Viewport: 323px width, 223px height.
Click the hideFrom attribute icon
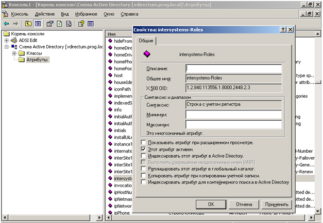point(110,41)
